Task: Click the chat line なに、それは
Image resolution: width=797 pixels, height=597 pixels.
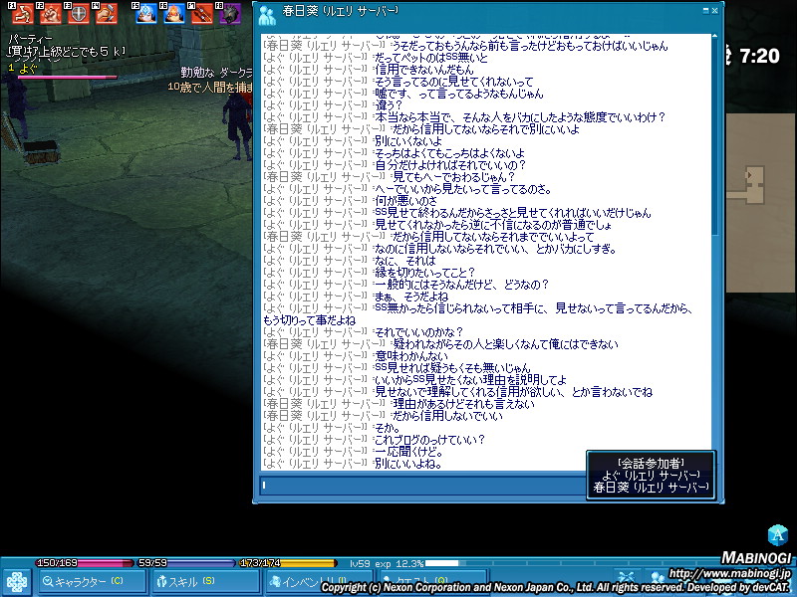Action: click(405, 261)
